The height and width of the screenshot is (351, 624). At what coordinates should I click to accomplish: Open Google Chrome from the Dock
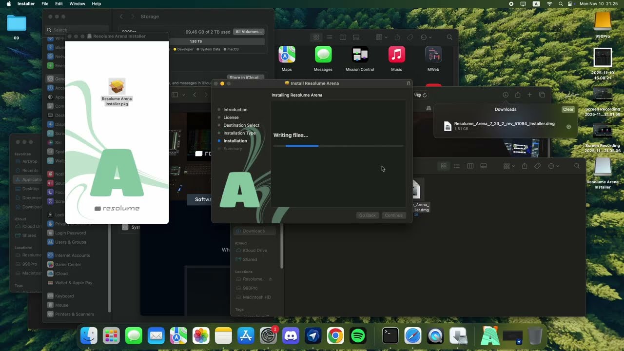tap(335, 335)
